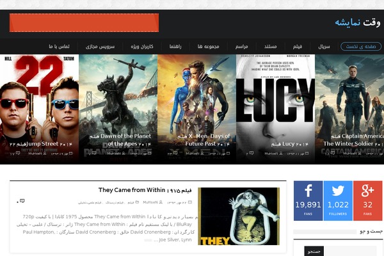Open Dawn of the Planet of the Apes slide

point(118,109)
